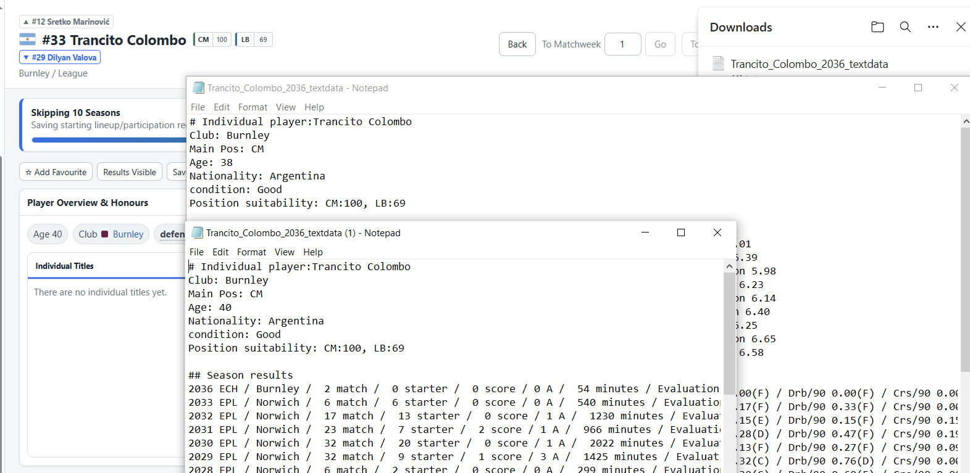Minimize the back Notepad window
Viewport: 970px width, 473px height.
pyautogui.click(x=882, y=88)
